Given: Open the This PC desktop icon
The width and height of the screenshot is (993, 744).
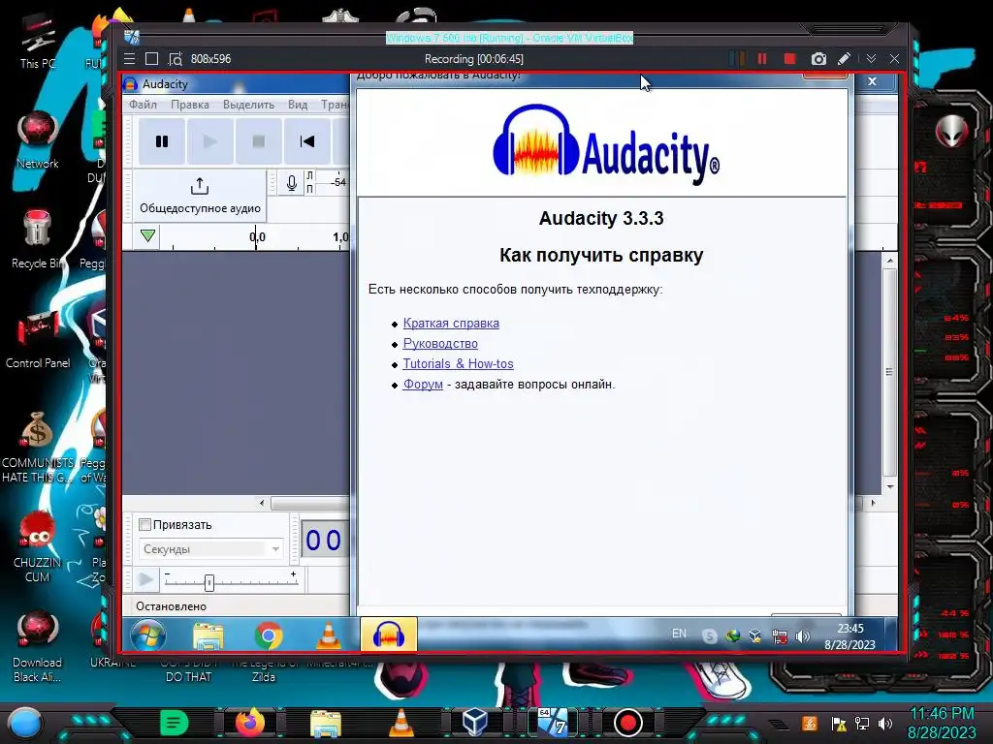Looking at the screenshot, I should (x=38, y=41).
